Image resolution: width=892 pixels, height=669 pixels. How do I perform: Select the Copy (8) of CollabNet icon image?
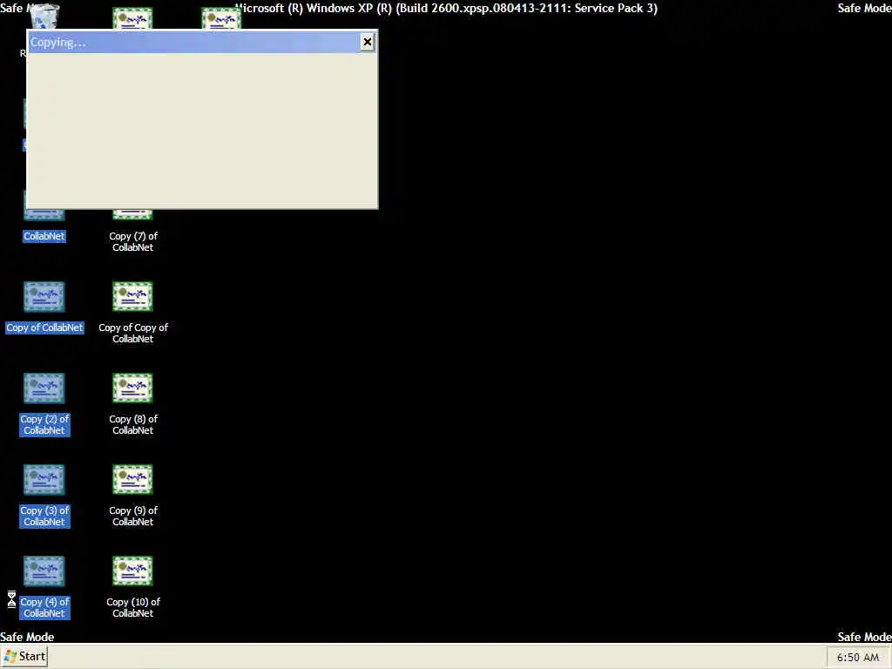click(132, 388)
